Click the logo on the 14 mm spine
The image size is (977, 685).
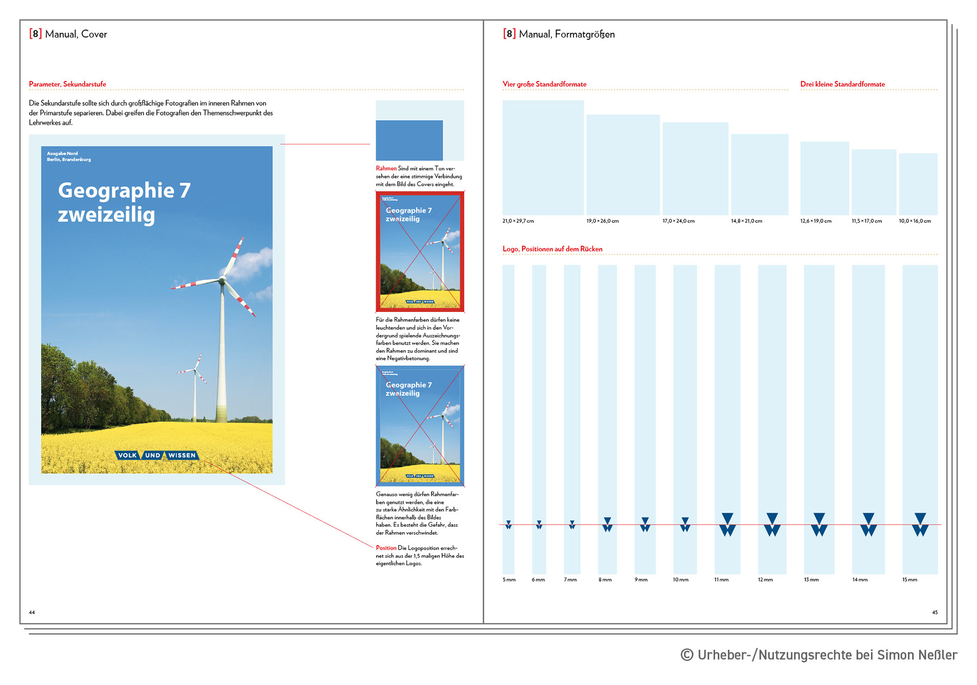869,525
